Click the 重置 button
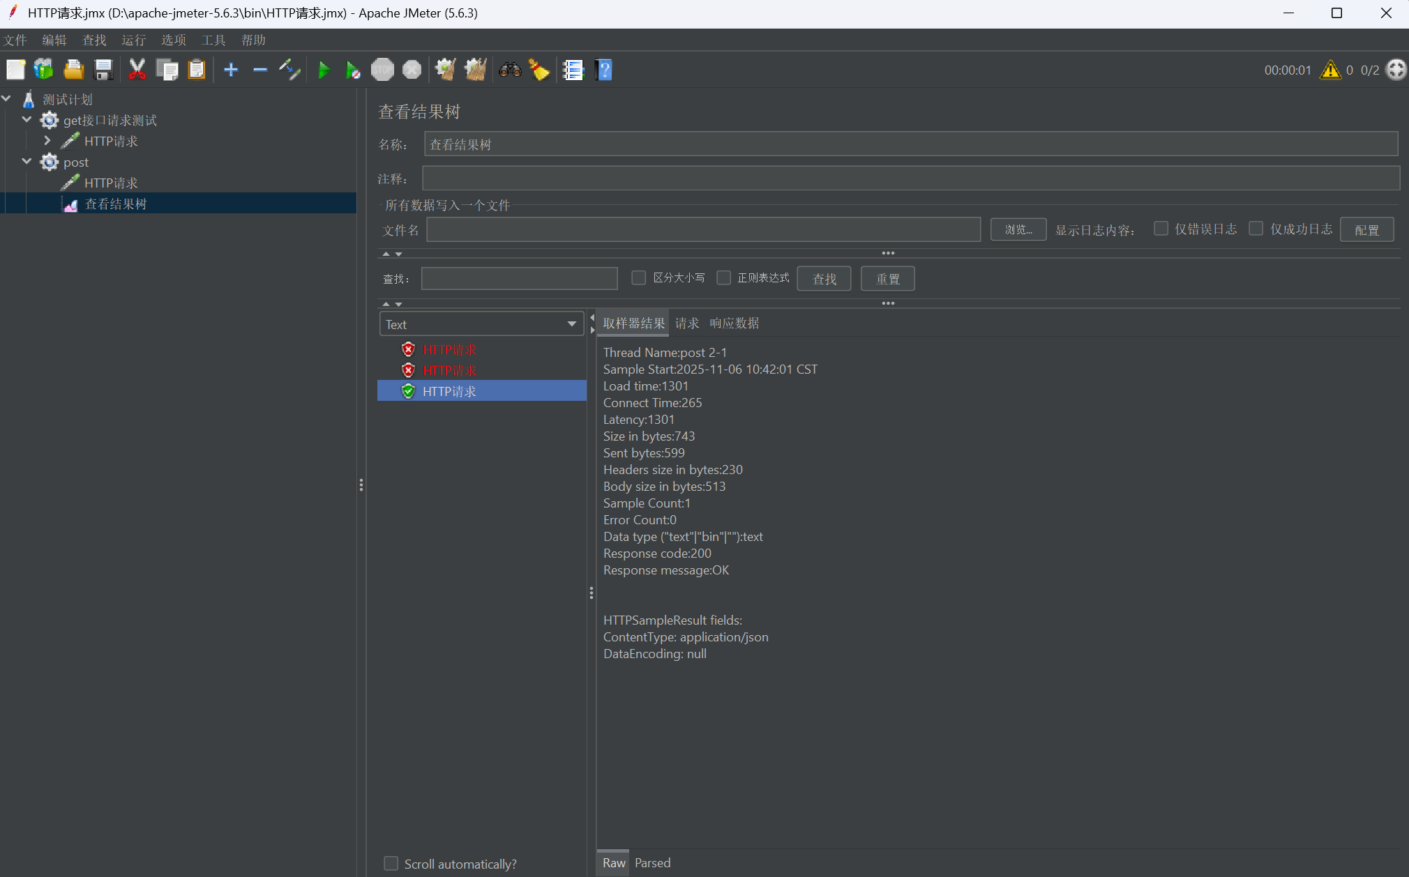Image resolution: width=1409 pixels, height=877 pixels. (x=887, y=279)
